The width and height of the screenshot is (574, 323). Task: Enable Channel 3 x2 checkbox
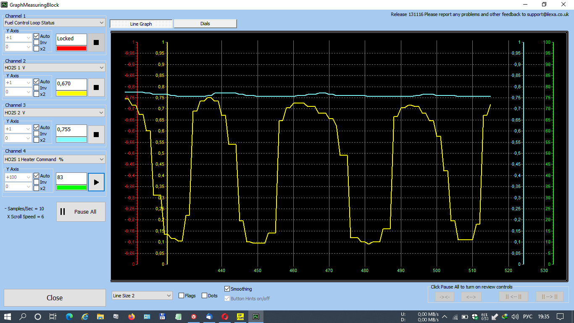pyautogui.click(x=37, y=140)
